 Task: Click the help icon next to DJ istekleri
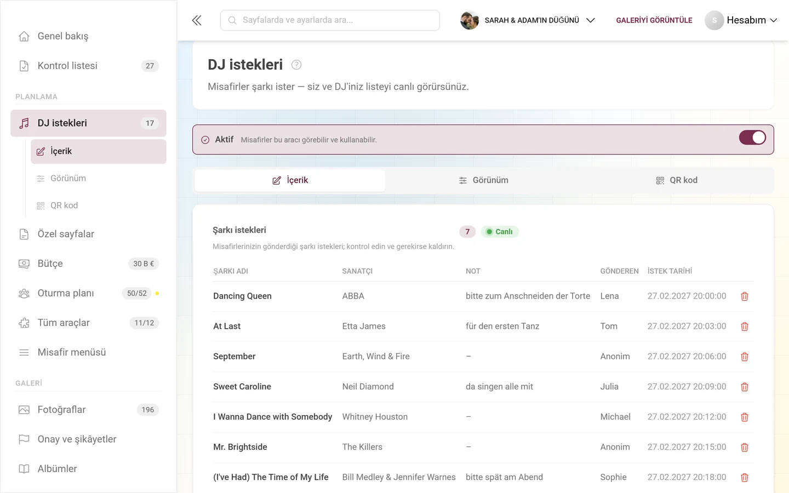pos(296,65)
